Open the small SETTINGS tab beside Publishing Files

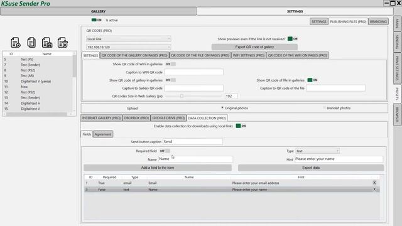pos(318,21)
